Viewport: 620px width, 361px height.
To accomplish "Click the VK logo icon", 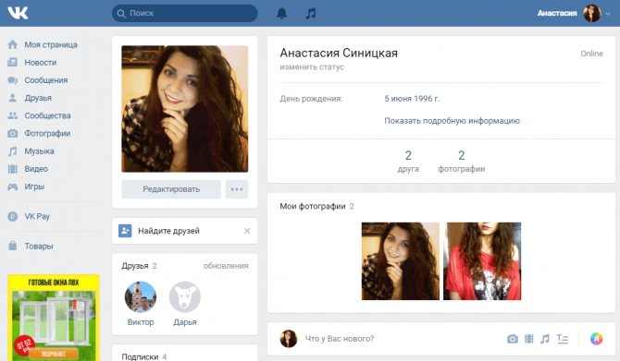I will pos(18,13).
